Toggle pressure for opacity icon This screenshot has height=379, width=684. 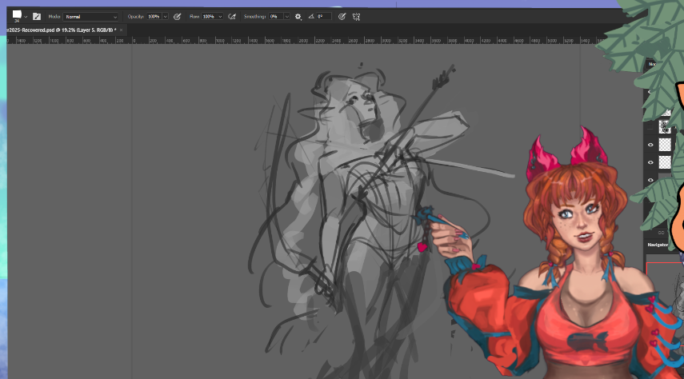[x=177, y=17]
